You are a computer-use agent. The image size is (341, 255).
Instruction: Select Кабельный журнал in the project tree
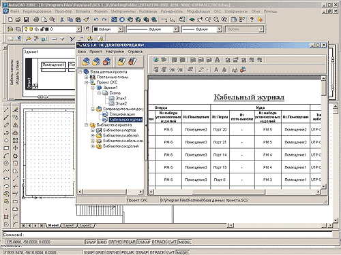[125, 120]
